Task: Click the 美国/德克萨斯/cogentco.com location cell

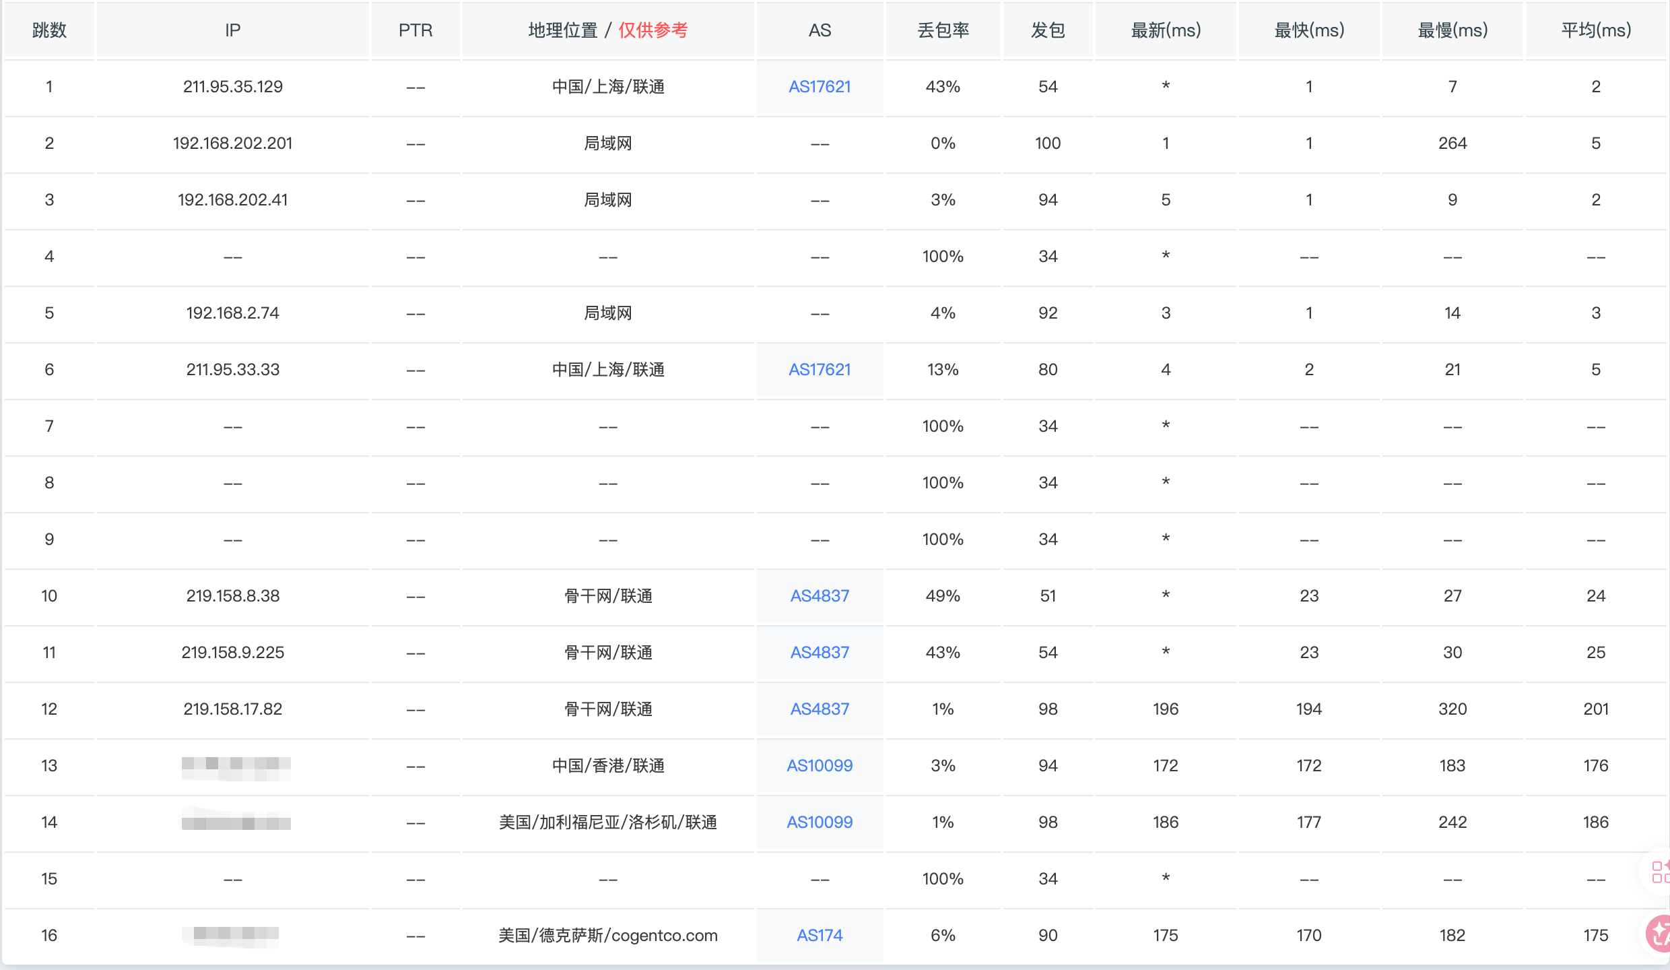Action: point(607,936)
